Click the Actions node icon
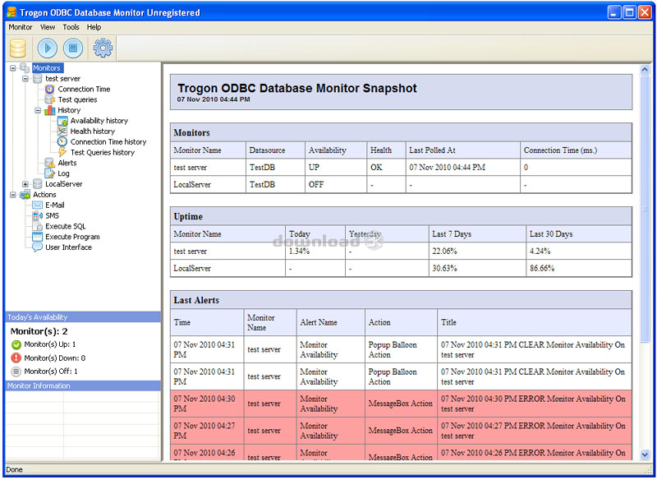Image resolution: width=657 pixels, height=480 pixels. click(25, 195)
